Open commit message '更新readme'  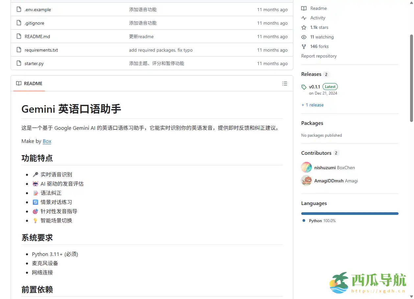[x=141, y=36]
